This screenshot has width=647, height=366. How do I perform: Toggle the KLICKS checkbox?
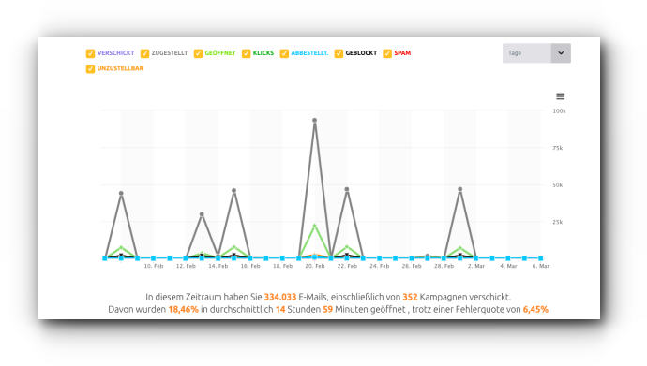point(247,53)
